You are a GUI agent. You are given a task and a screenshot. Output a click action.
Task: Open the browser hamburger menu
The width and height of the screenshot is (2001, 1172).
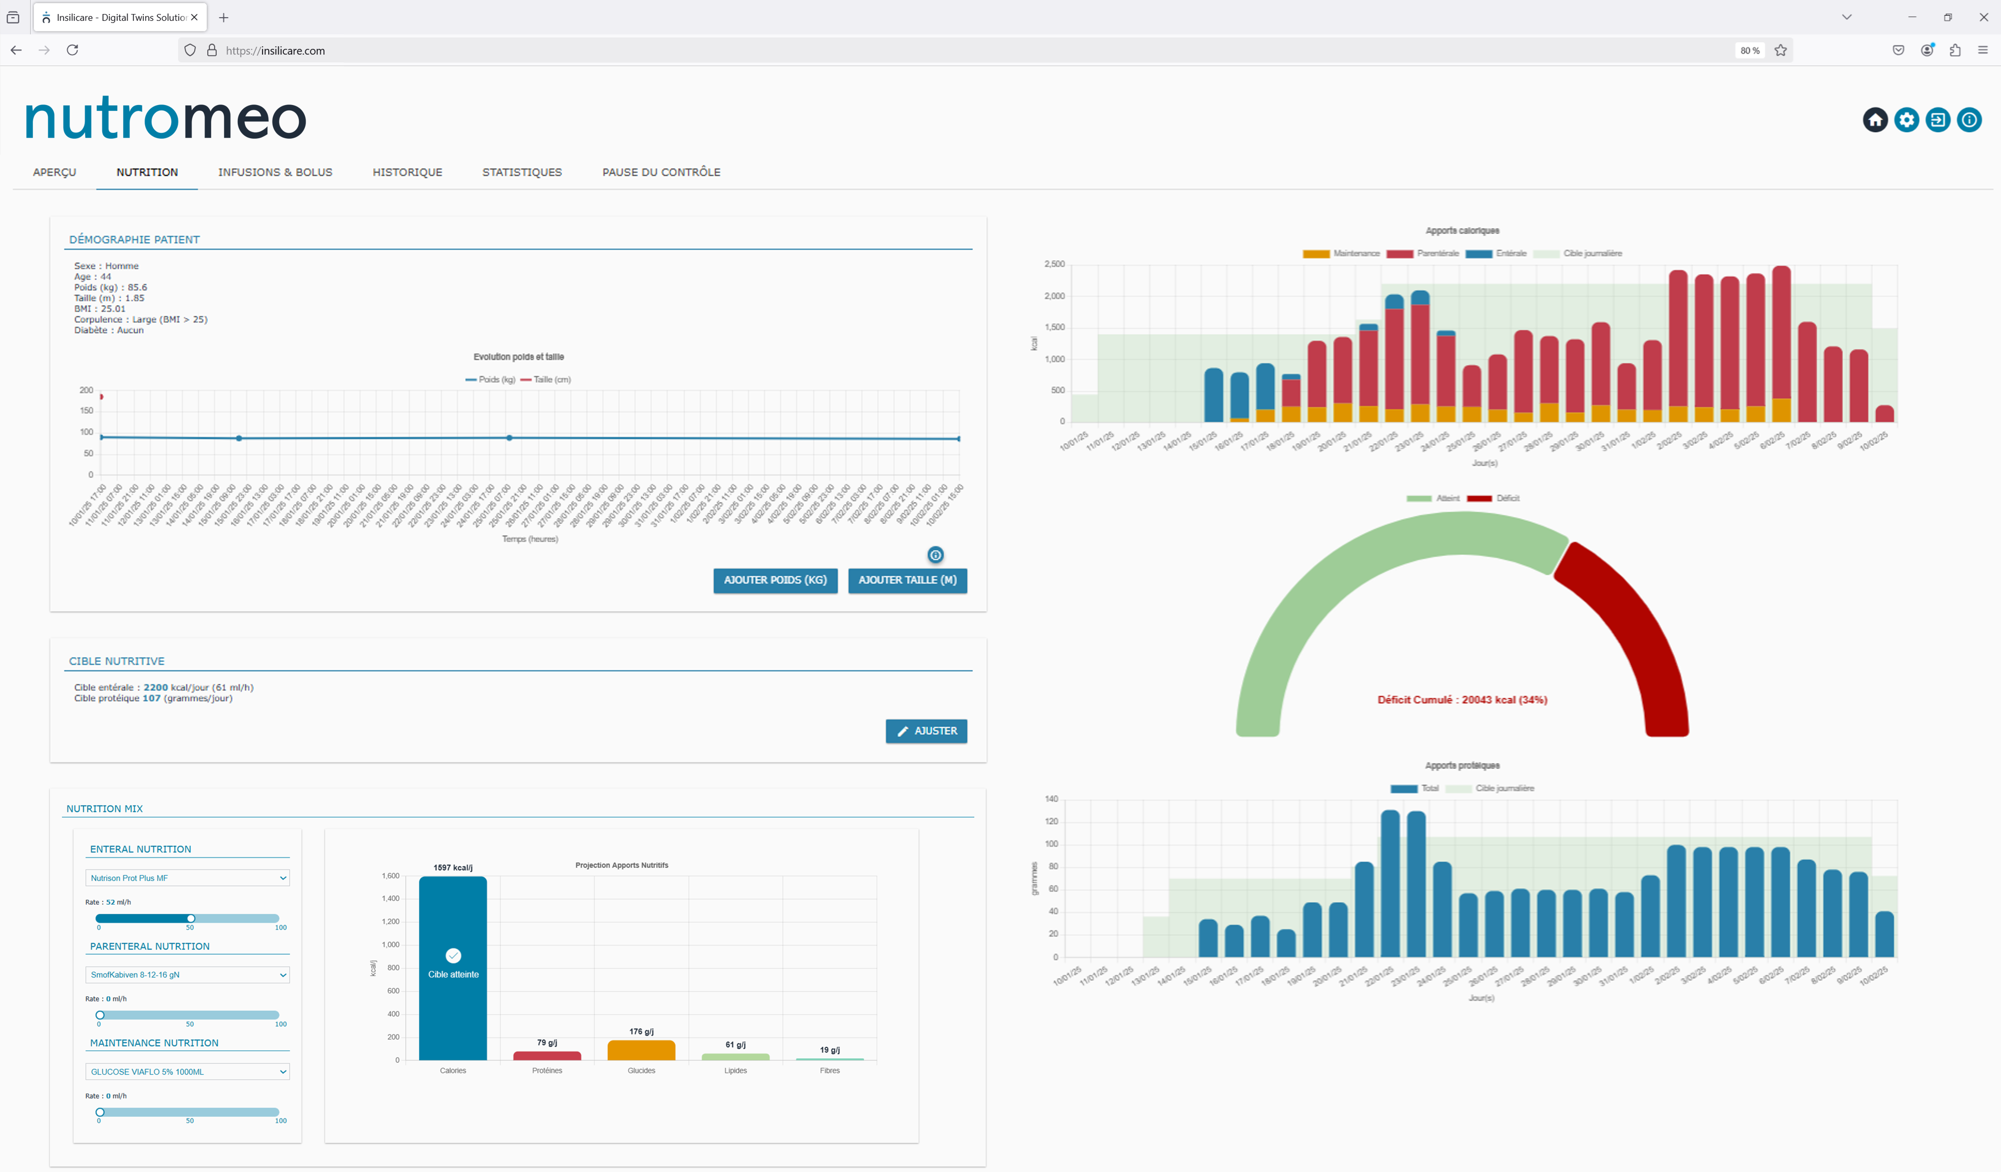[x=1983, y=50]
